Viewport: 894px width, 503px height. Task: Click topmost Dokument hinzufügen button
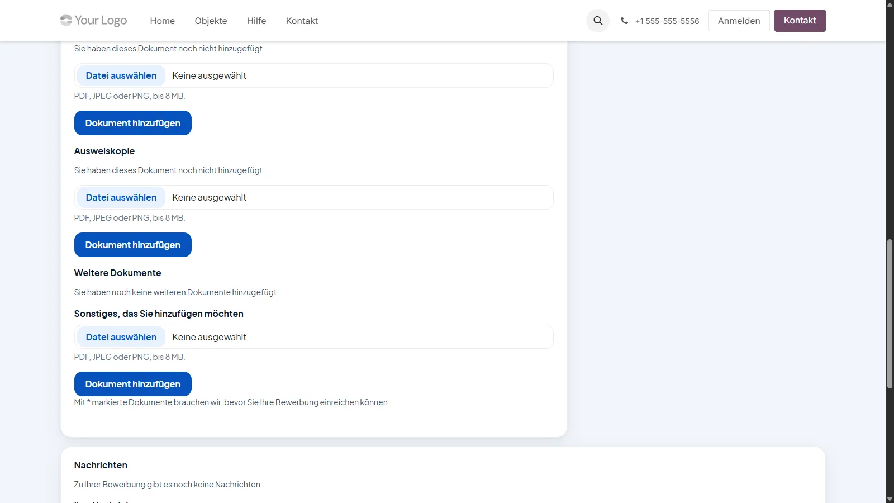pos(133,123)
